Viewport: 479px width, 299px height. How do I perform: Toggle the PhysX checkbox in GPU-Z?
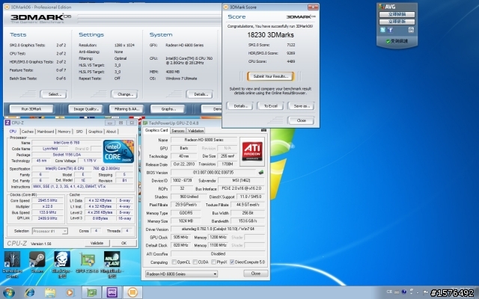(x=213, y=262)
